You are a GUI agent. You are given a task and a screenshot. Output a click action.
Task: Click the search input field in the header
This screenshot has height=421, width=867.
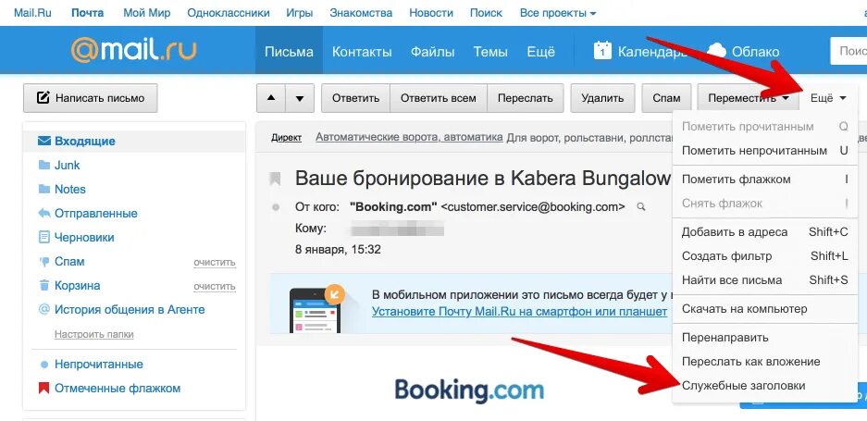click(848, 51)
